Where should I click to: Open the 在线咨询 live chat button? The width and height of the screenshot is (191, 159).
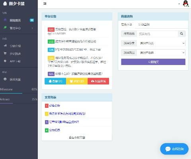click(174, 149)
